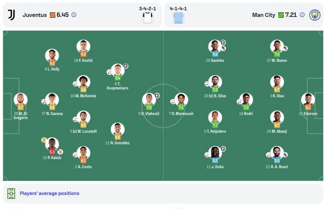325x209 pixels.
Task: Select the Man City team name
Action: click(263, 15)
